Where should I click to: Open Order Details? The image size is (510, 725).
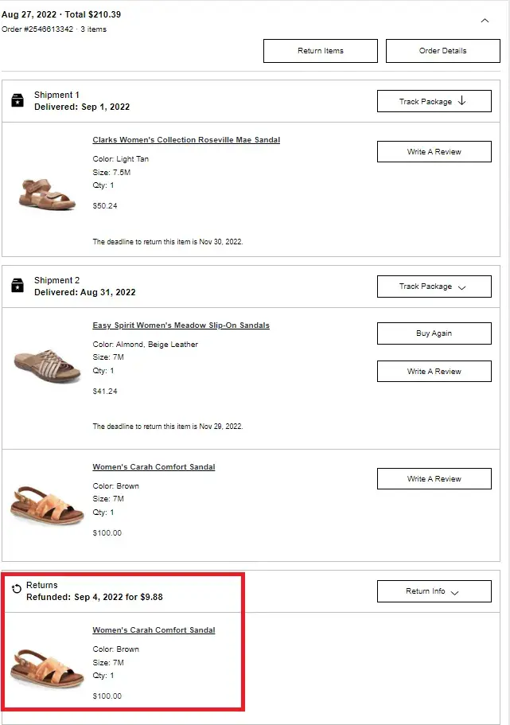click(x=442, y=51)
